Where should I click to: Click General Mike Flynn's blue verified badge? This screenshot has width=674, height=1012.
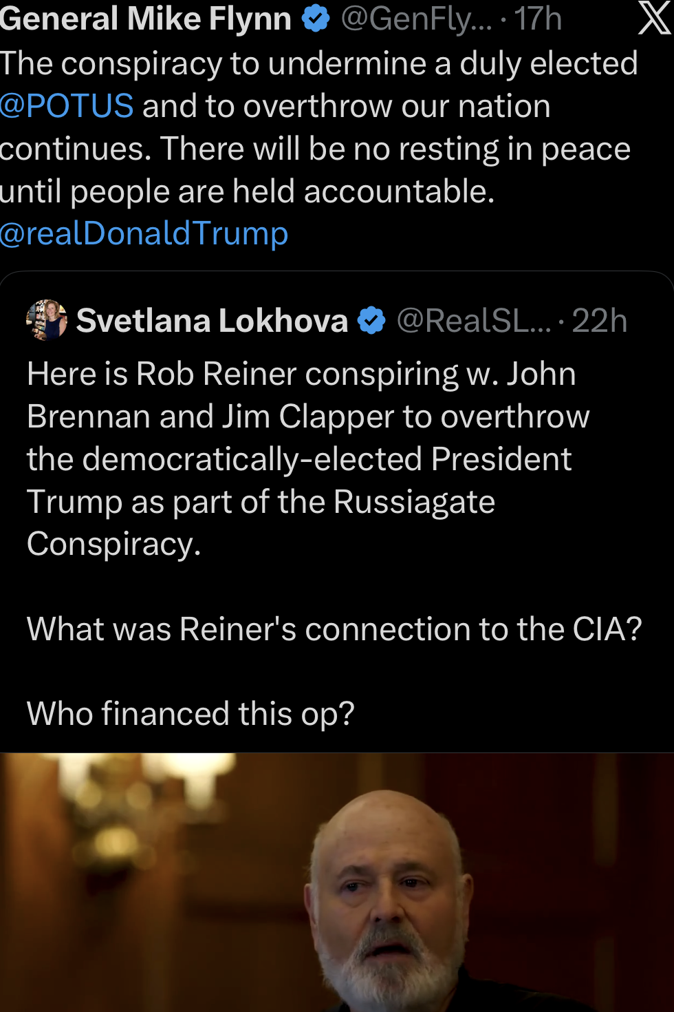(316, 19)
